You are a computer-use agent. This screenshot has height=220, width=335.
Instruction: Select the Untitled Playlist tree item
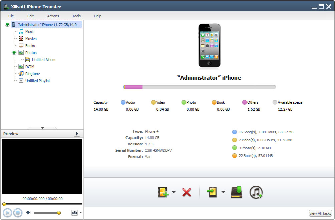[38, 81]
